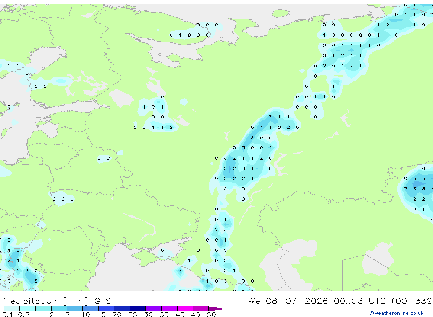Select the legend swatch between 5 and 10
433x317 pixels.
point(74,308)
